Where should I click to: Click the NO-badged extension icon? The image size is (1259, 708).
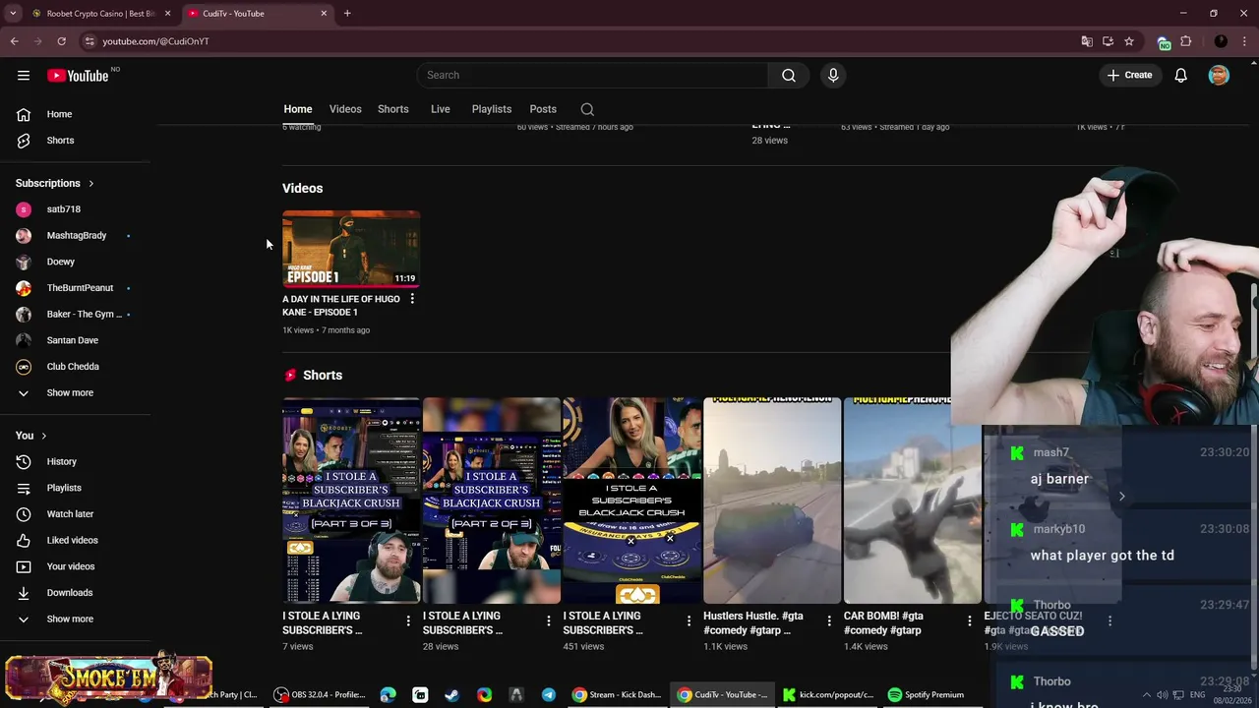pos(1164,42)
